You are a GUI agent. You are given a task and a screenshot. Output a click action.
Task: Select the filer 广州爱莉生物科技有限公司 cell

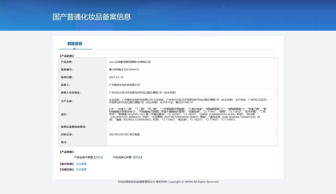click(x=192, y=85)
